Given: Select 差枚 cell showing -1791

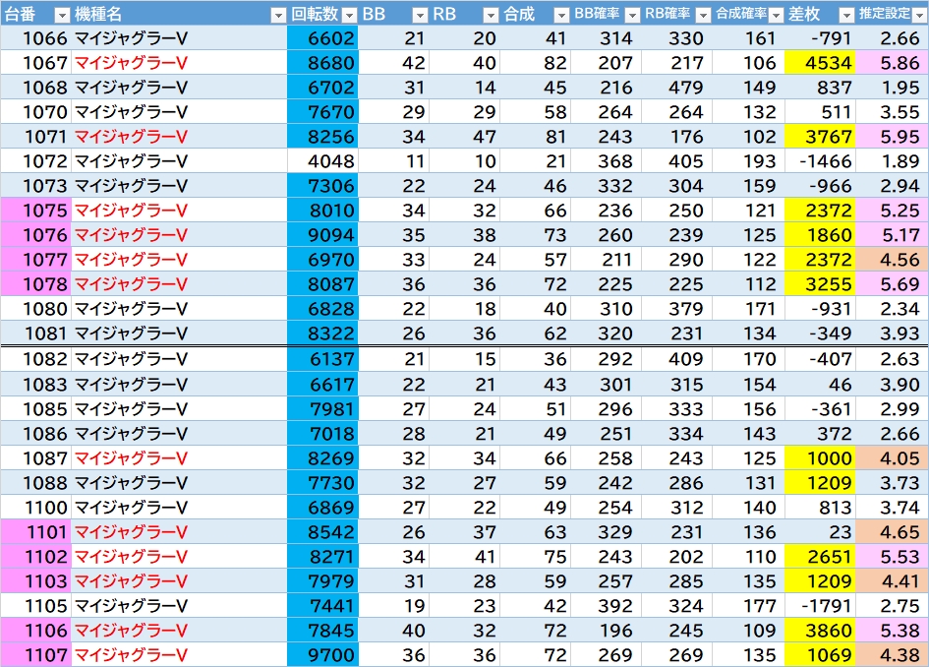Looking at the screenshot, I should pyautogui.click(x=820, y=605).
